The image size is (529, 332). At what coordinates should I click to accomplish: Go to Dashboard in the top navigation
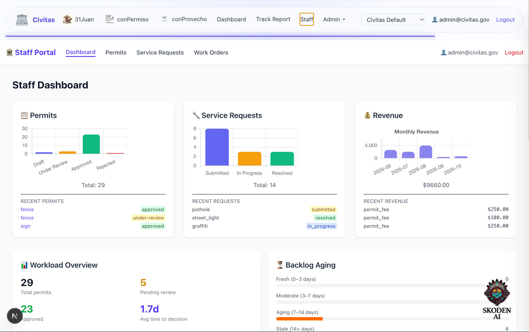click(231, 19)
